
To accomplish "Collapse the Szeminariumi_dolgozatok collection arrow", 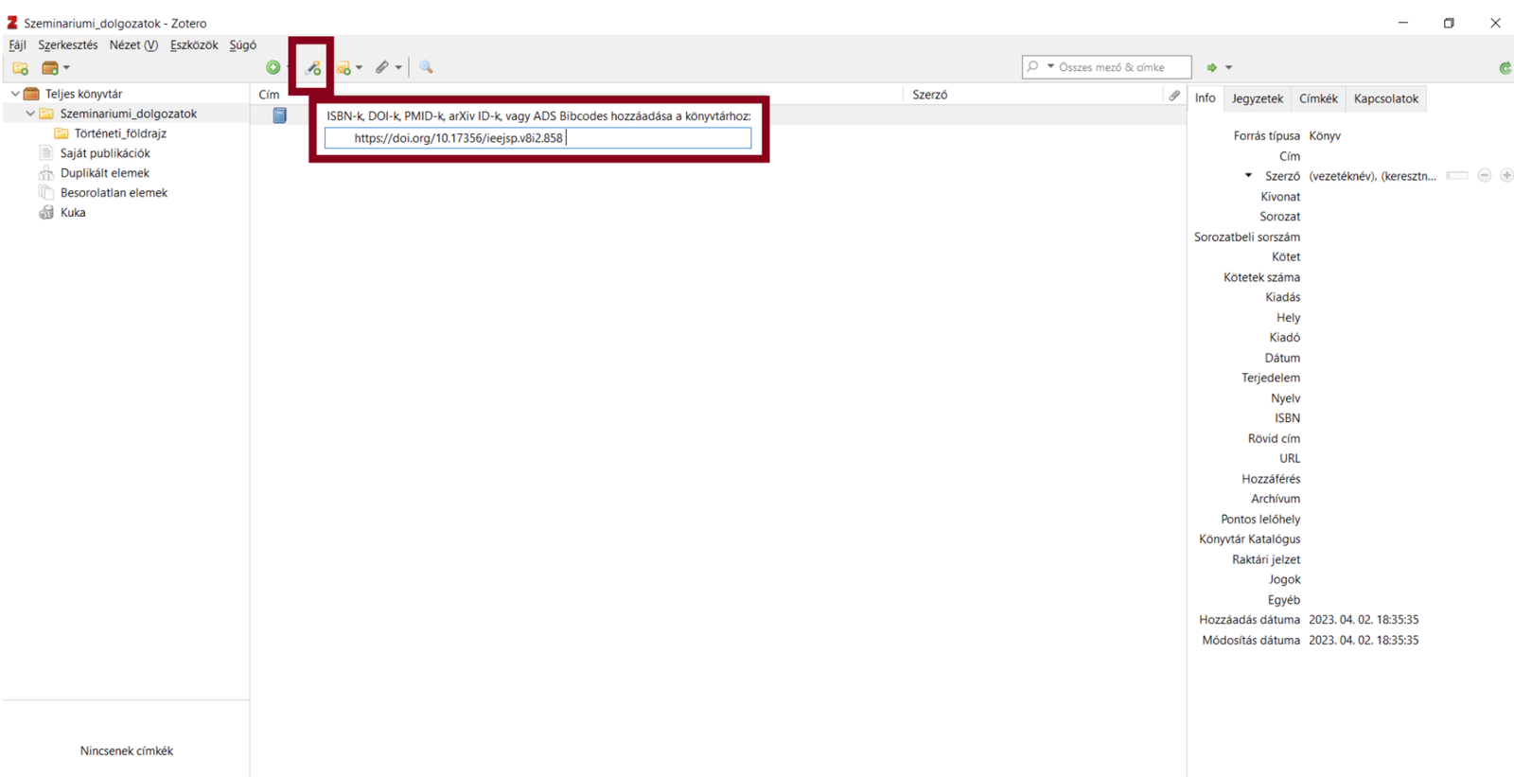I will 30,114.
